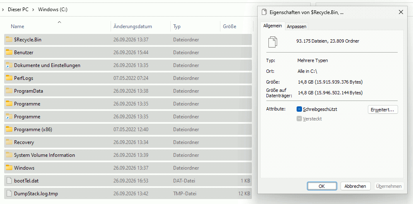Switch to the Allgemein tab

(x=273, y=26)
